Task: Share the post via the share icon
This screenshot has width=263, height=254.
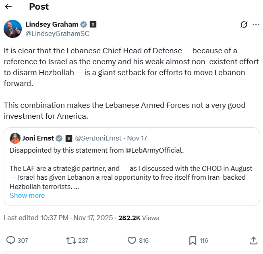Action: [253, 240]
